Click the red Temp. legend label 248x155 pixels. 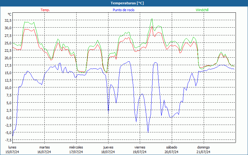(45, 10)
